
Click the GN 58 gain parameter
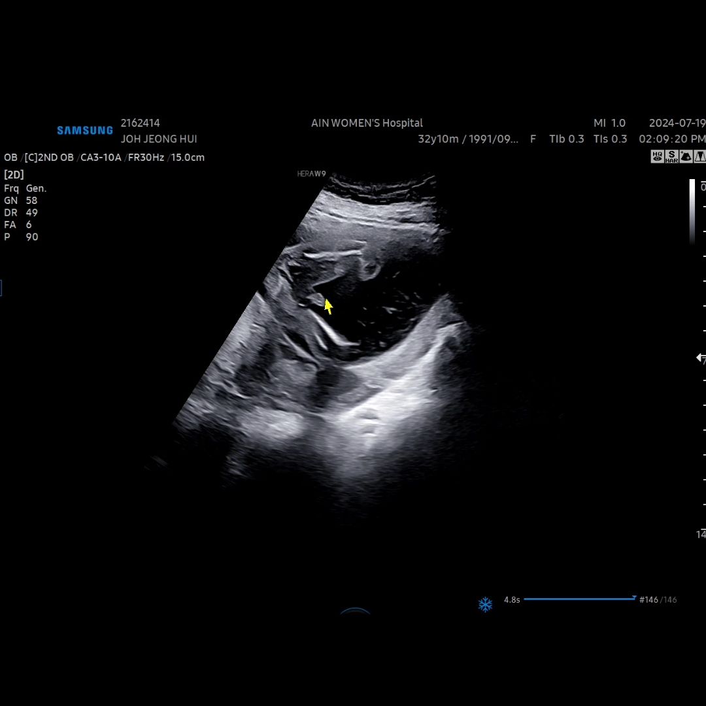(x=21, y=201)
